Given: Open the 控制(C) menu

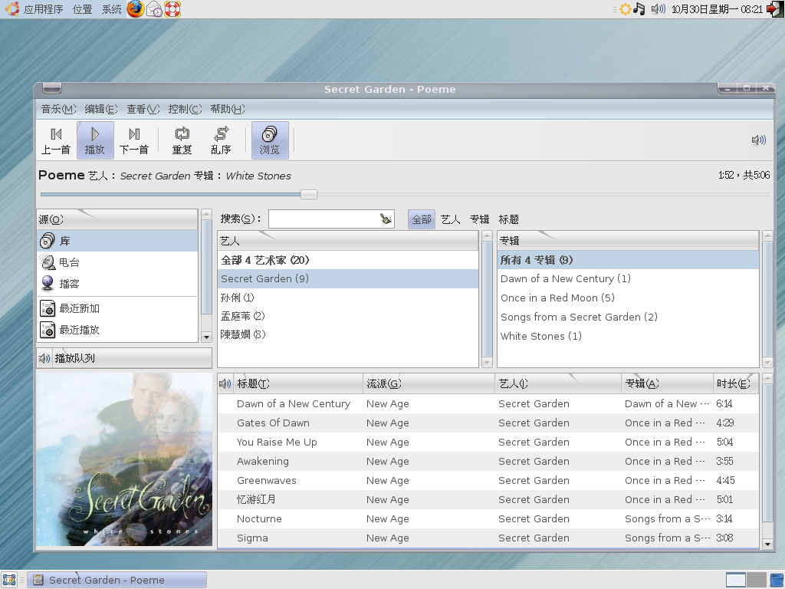Looking at the screenshot, I should (186, 109).
